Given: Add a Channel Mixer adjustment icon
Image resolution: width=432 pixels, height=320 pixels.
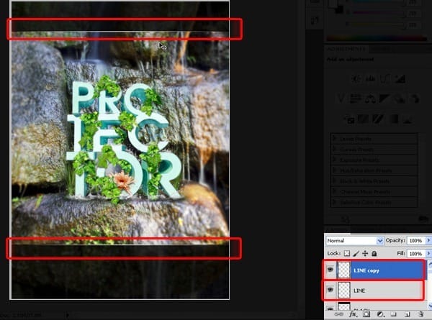Looking at the screenshot, I should (415, 99).
